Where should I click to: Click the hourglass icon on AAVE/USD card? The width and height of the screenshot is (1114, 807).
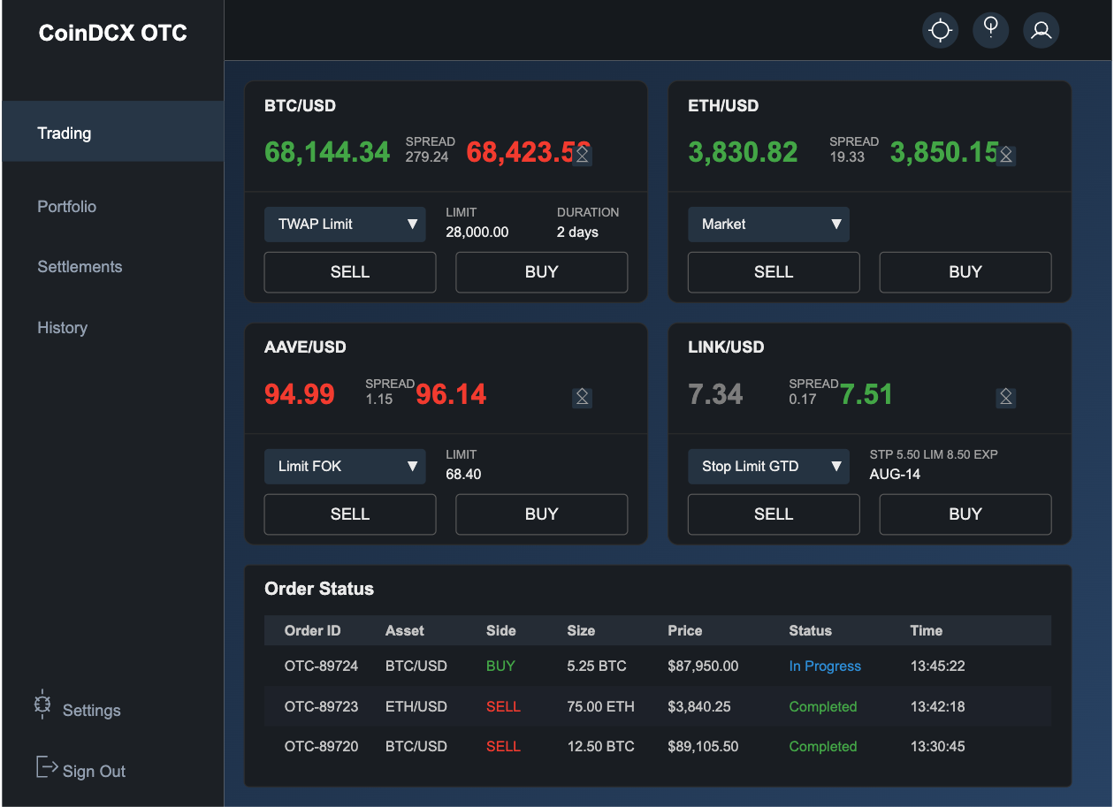pyautogui.click(x=582, y=397)
